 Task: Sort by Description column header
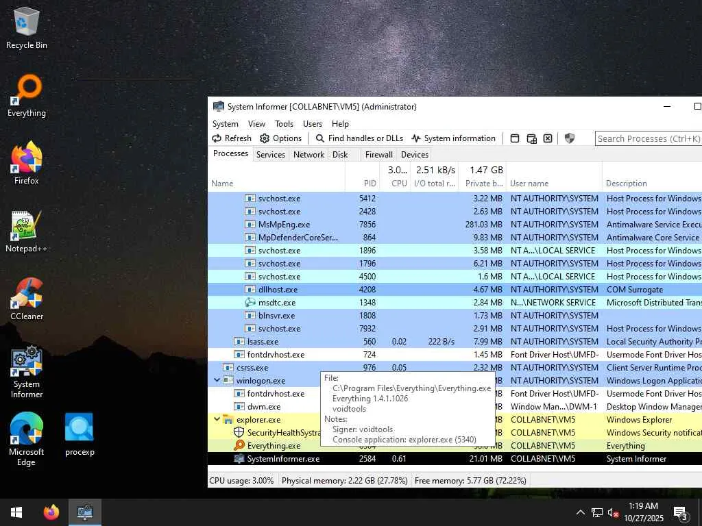(x=652, y=177)
